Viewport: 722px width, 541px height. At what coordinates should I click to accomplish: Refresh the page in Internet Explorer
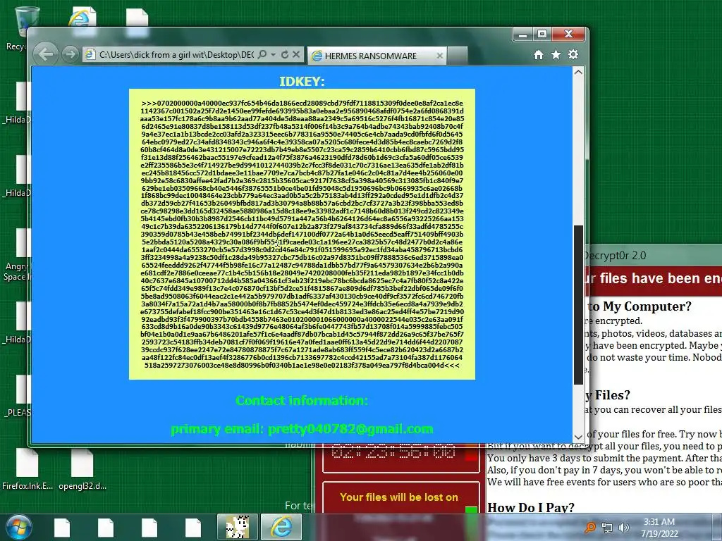[x=285, y=54]
